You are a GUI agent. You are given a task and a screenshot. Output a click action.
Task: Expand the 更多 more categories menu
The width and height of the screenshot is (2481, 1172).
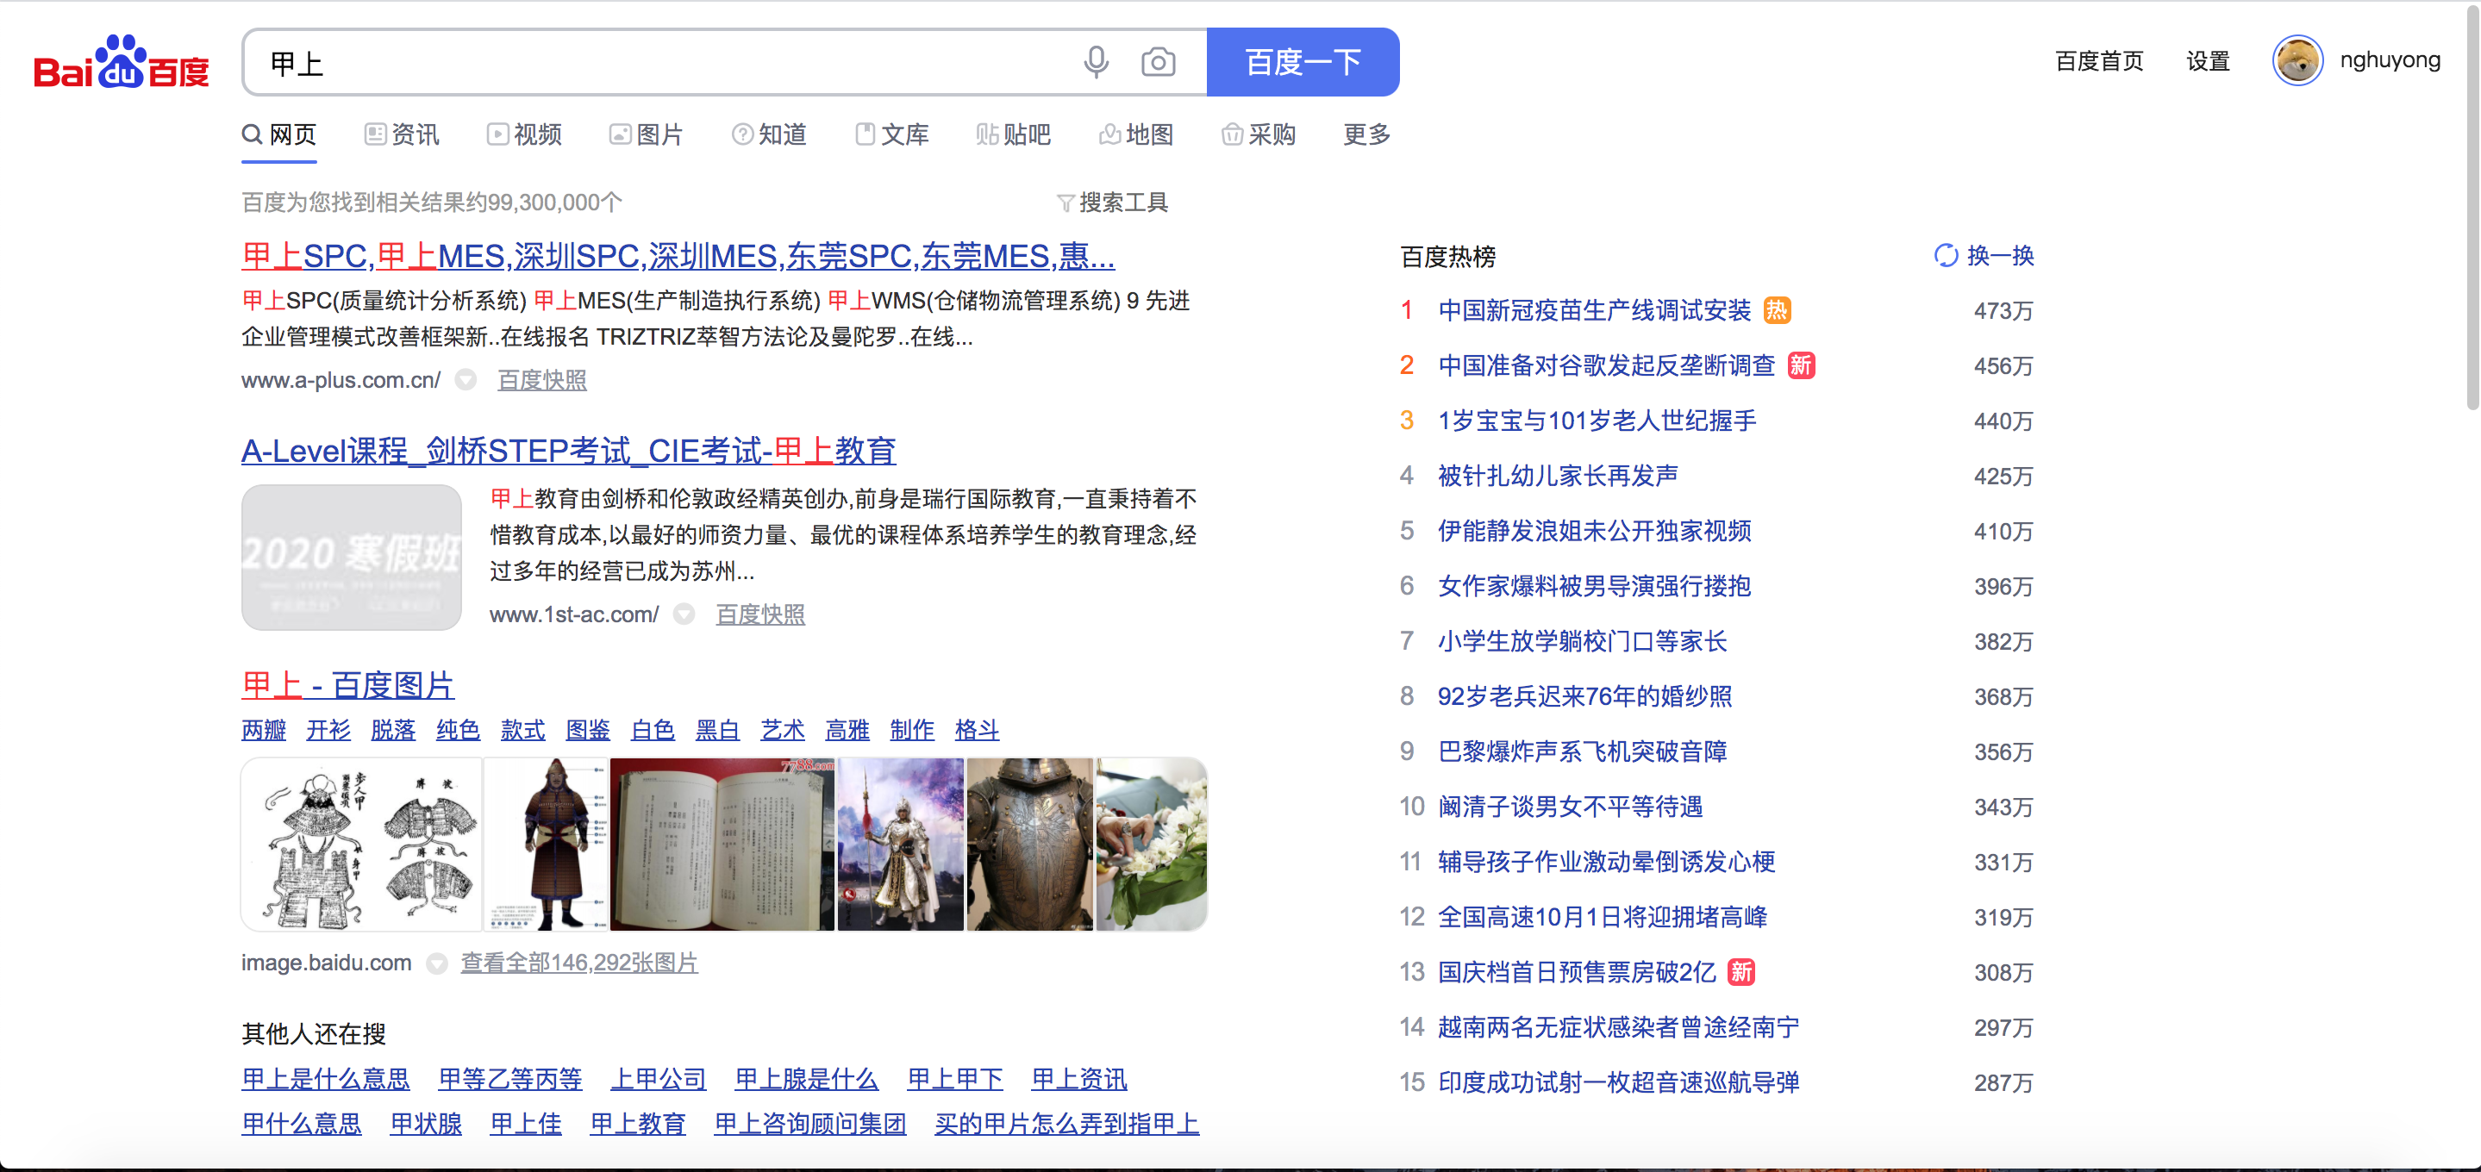1365,134
